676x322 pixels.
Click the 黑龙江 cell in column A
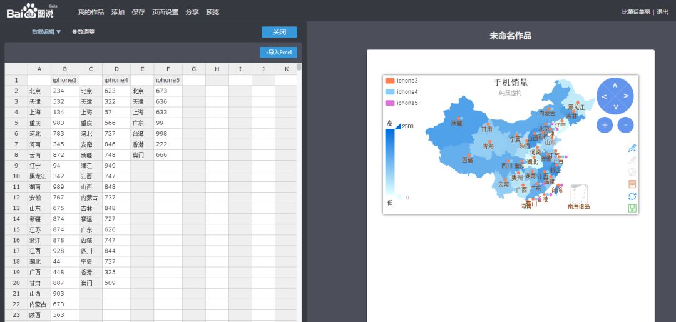click(39, 176)
